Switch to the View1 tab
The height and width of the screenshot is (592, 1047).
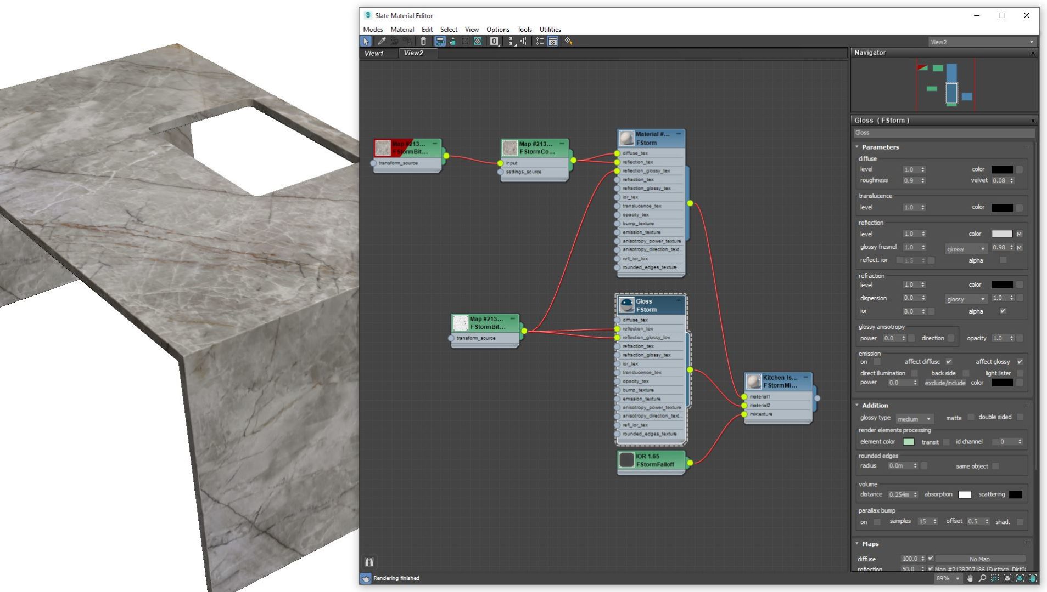[376, 53]
